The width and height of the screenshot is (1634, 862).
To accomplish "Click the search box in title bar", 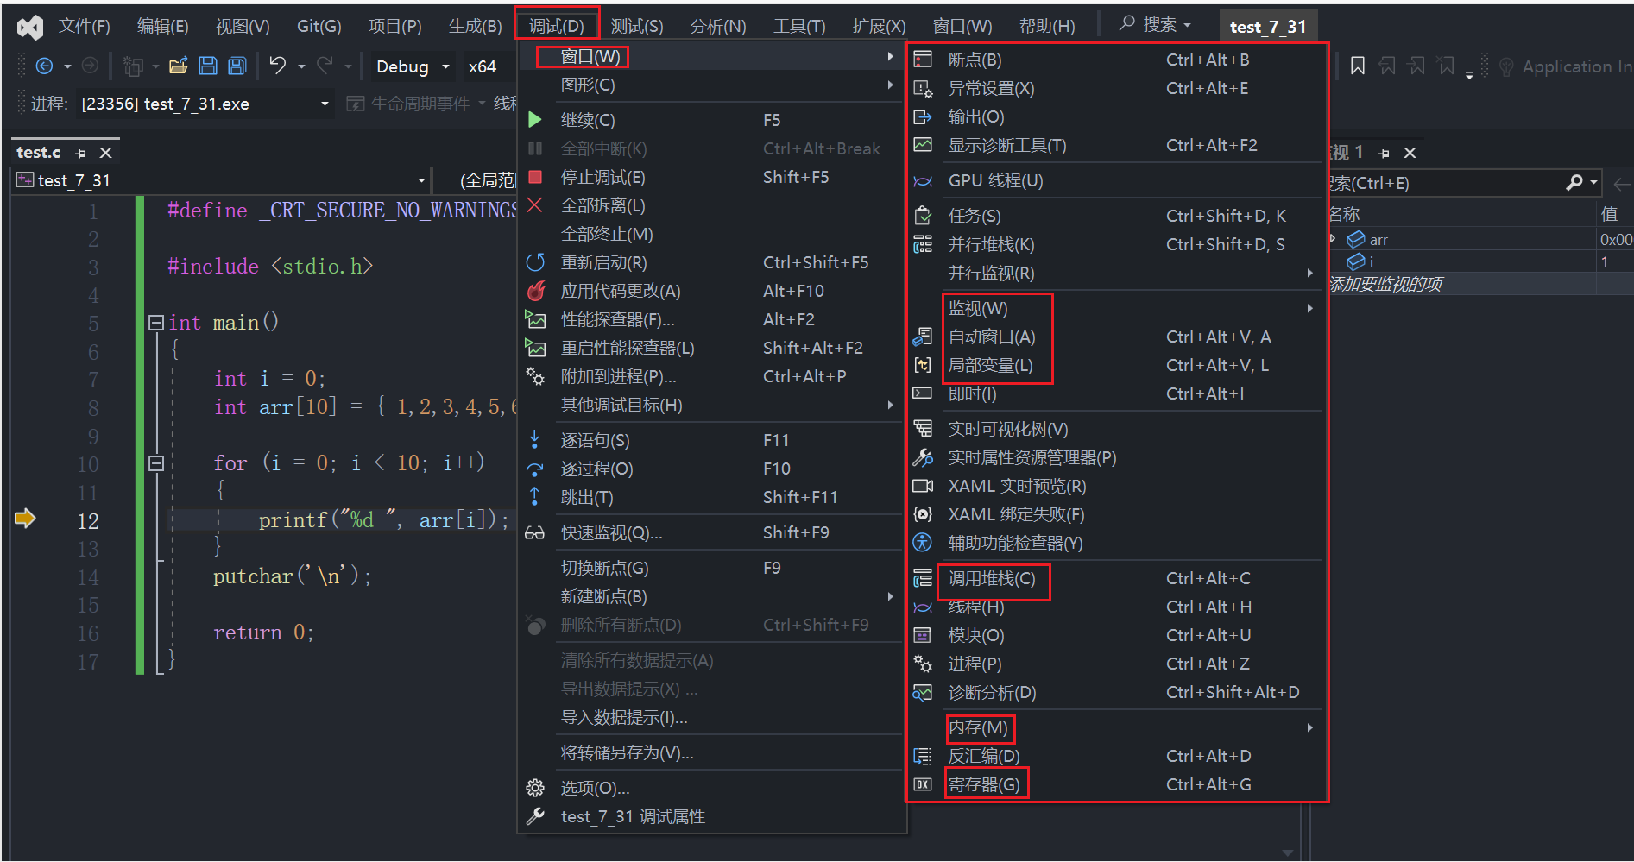I will coord(1155,25).
